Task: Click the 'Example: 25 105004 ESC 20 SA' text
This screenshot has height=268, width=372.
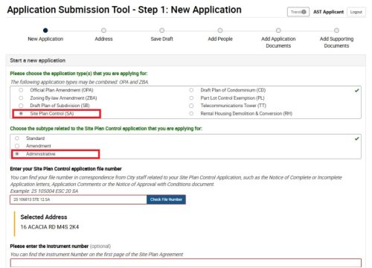Action: click(44, 191)
